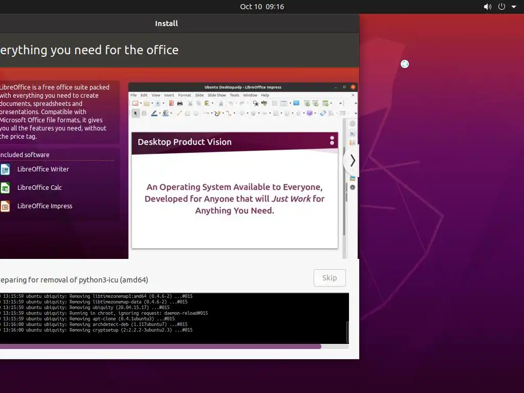Click the Desktop Product Vision slide title
Viewport: 524px width, 393px height.
(x=184, y=142)
